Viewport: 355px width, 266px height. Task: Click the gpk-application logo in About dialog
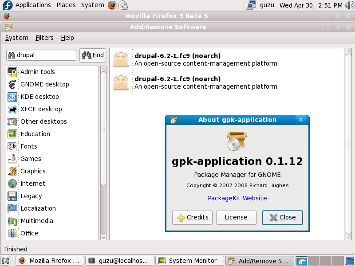click(237, 141)
